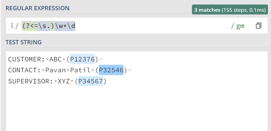Click the opening slash delimiter of regex
The height and width of the screenshot is (131, 271).
pos(17,26)
